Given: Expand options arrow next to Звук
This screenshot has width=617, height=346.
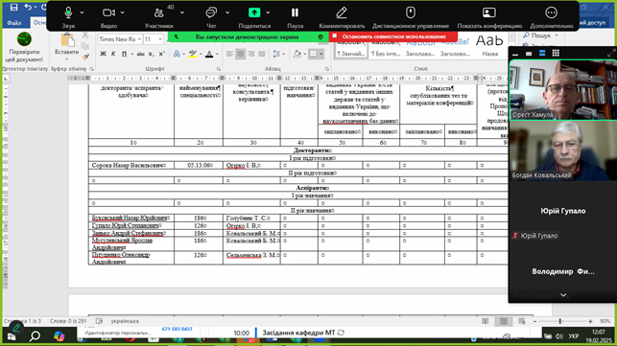Looking at the screenshot, I should pyautogui.click(x=82, y=13).
